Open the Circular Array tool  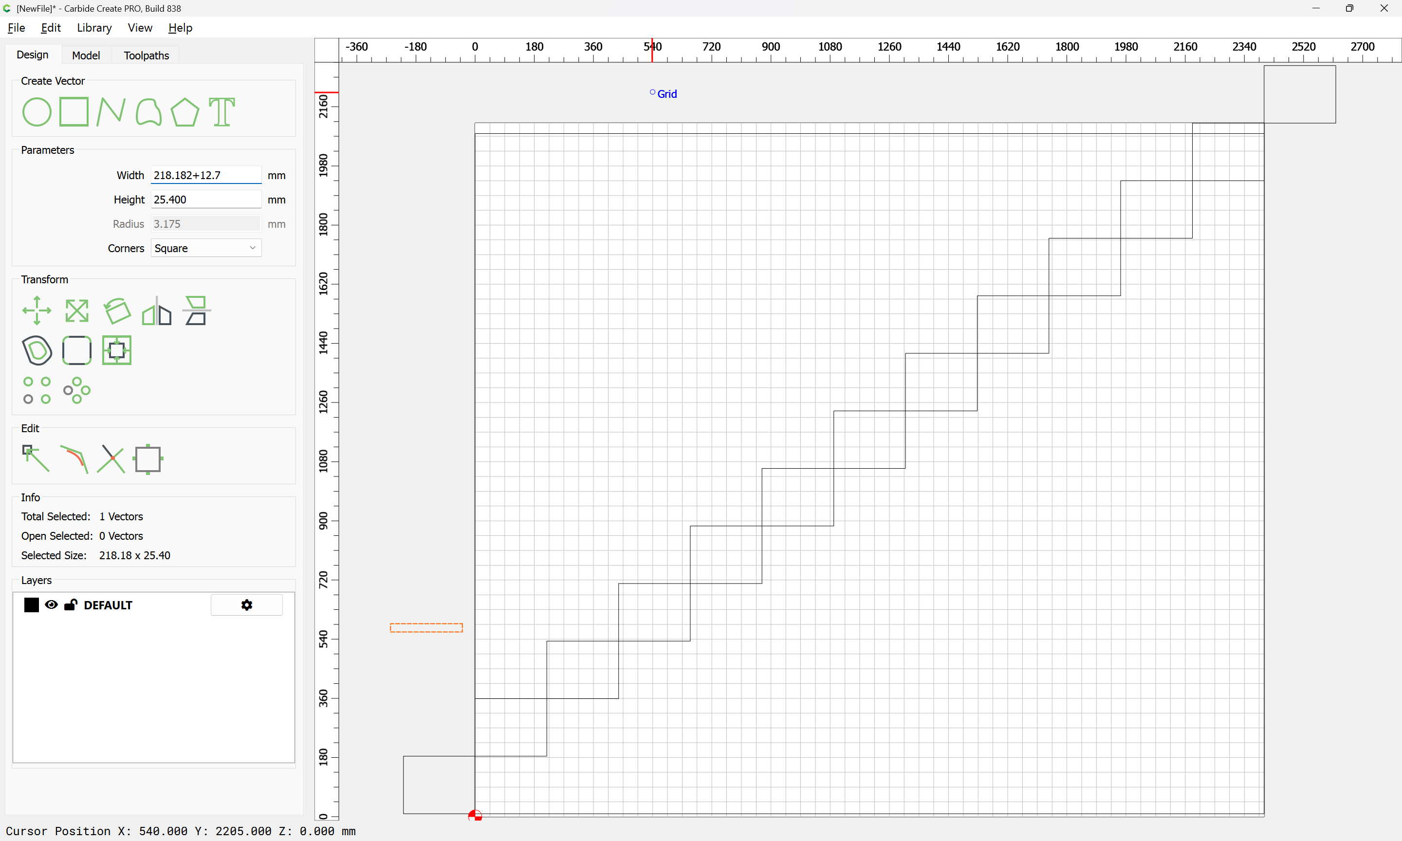click(76, 390)
